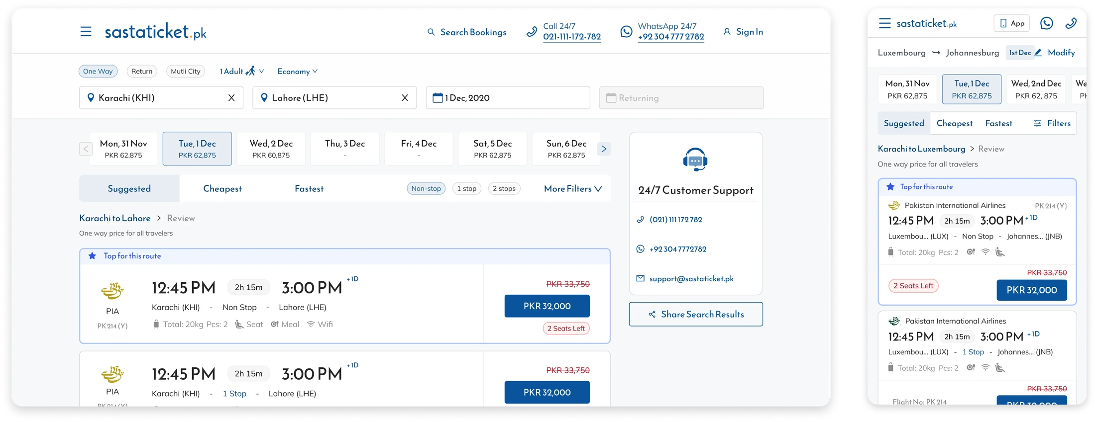1095x422 pixels.
Task: Click the star icon on mobile top route
Action: pos(890,187)
